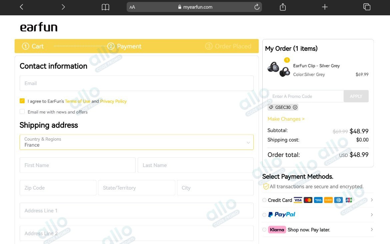Click the Mastercard icon
The width and height of the screenshot is (390, 244).
coord(308,200)
